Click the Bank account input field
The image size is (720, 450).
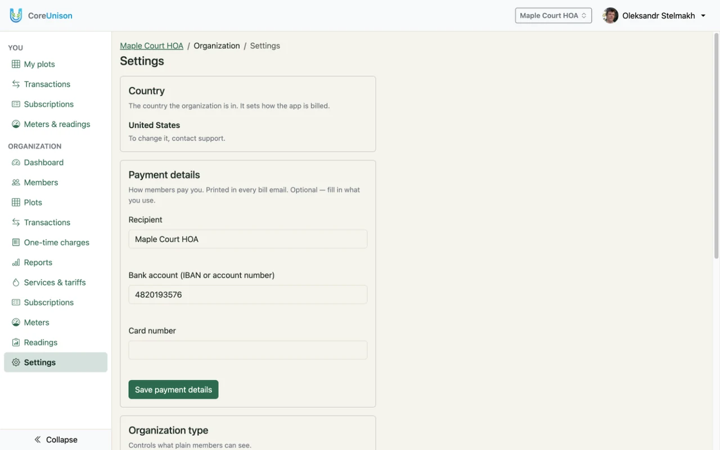[x=248, y=295]
